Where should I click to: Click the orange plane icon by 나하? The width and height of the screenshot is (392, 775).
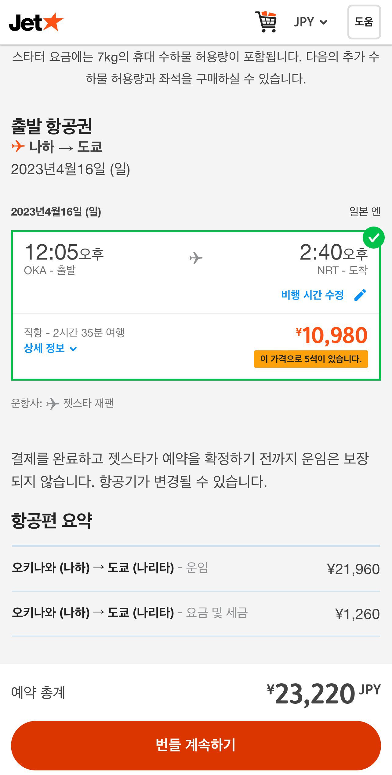coord(18,146)
